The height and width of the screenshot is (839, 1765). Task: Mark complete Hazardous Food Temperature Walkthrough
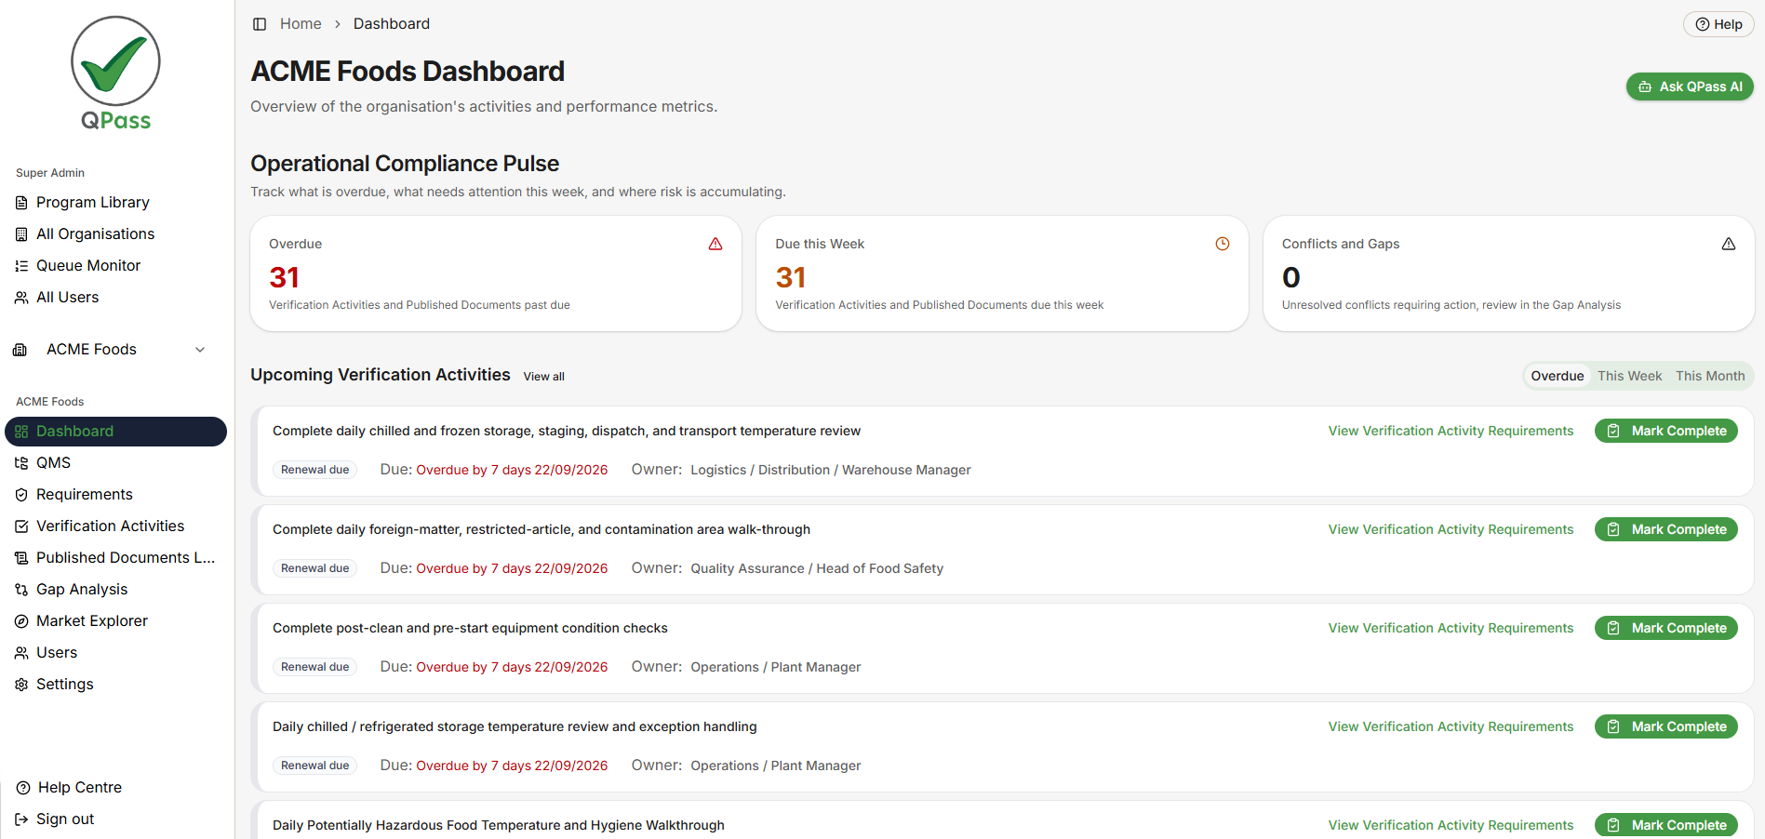(1666, 825)
